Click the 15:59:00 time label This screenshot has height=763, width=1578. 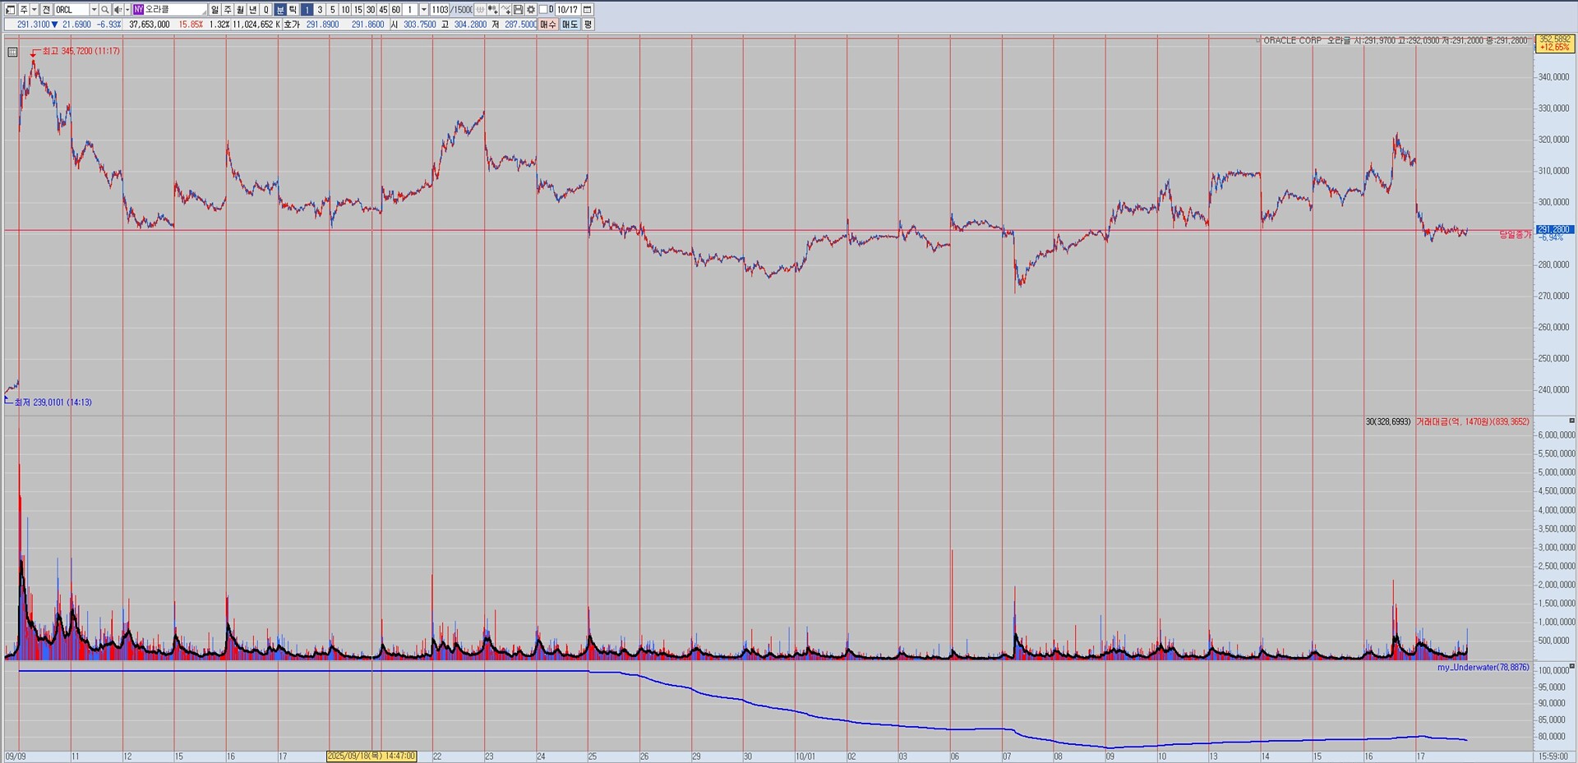(1553, 756)
